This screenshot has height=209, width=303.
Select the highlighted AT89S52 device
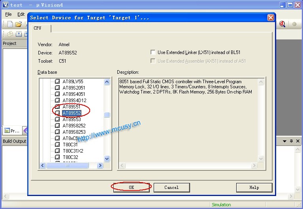(x=72, y=113)
